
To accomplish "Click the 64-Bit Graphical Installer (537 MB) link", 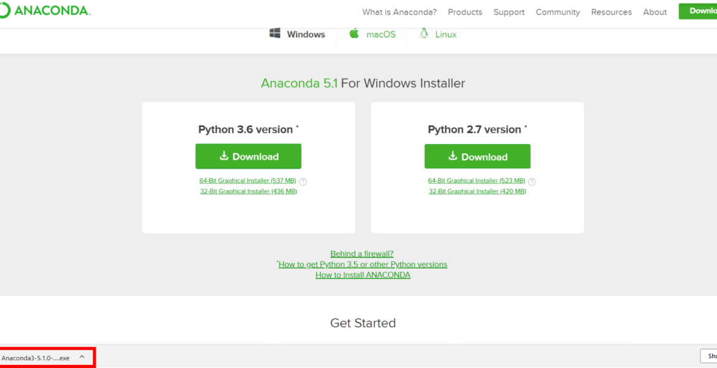I will pos(248,181).
